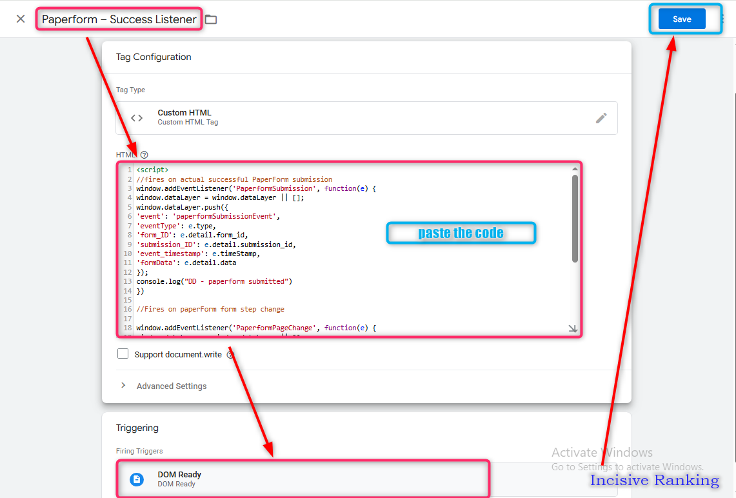
Task: Click the Tag Type label
Action: click(130, 90)
